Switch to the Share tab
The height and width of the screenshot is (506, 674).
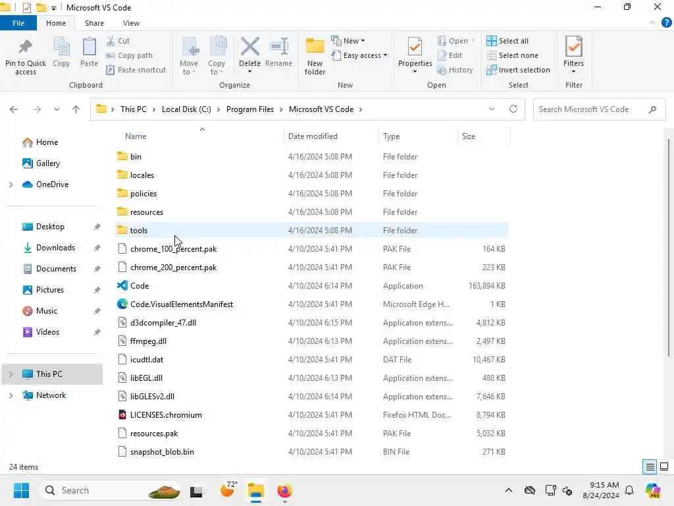click(x=94, y=23)
